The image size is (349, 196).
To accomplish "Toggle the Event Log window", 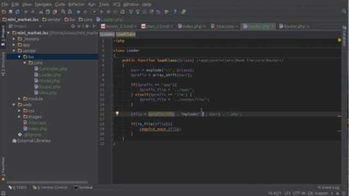I will [328, 187].
